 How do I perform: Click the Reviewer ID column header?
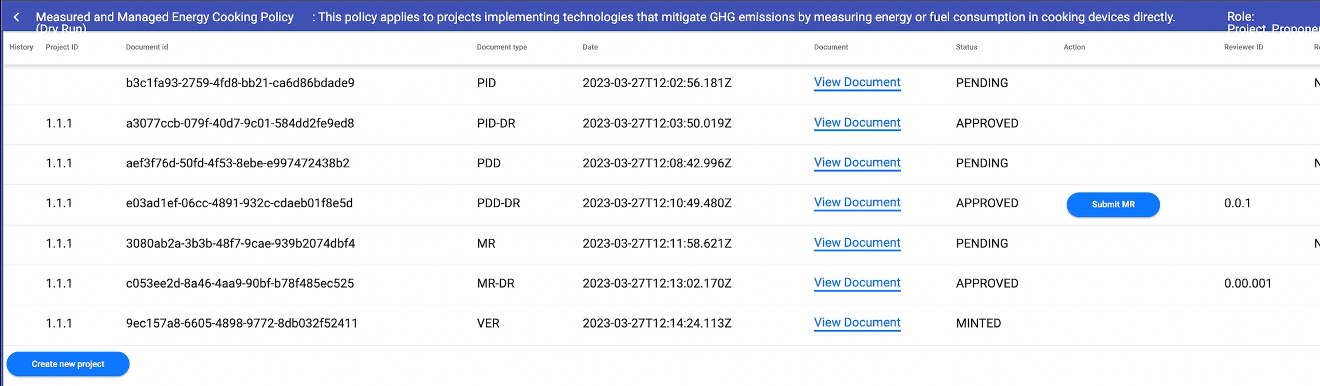(1243, 47)
